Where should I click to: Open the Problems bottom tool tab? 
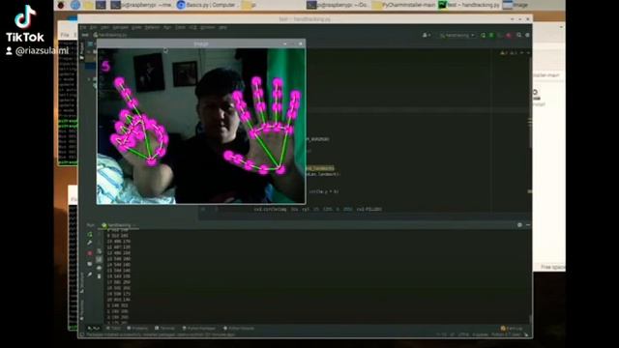click(137, 329)
